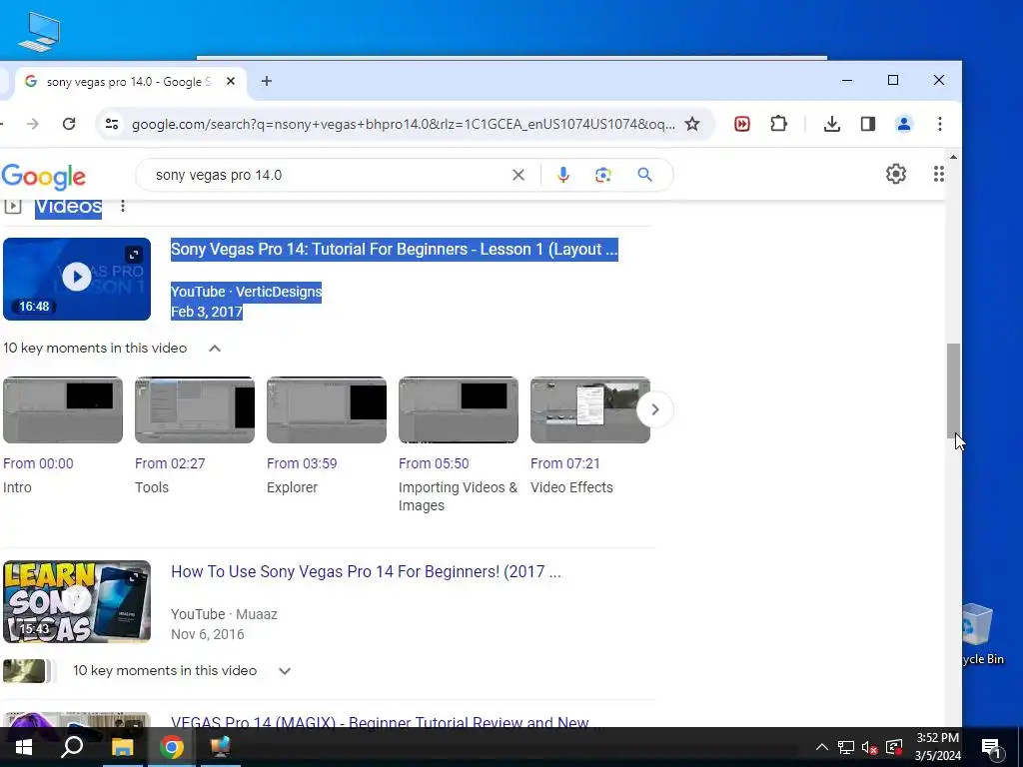Image resolution: width=1023 pixels, height=767 pixels.
Task: Click the Chrome taskbar icon
Action: tap(171, 747)
